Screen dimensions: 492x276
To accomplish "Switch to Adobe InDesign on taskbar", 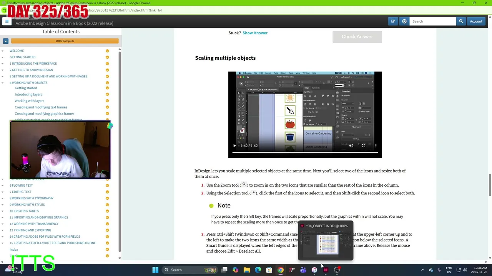I will 326,270.
